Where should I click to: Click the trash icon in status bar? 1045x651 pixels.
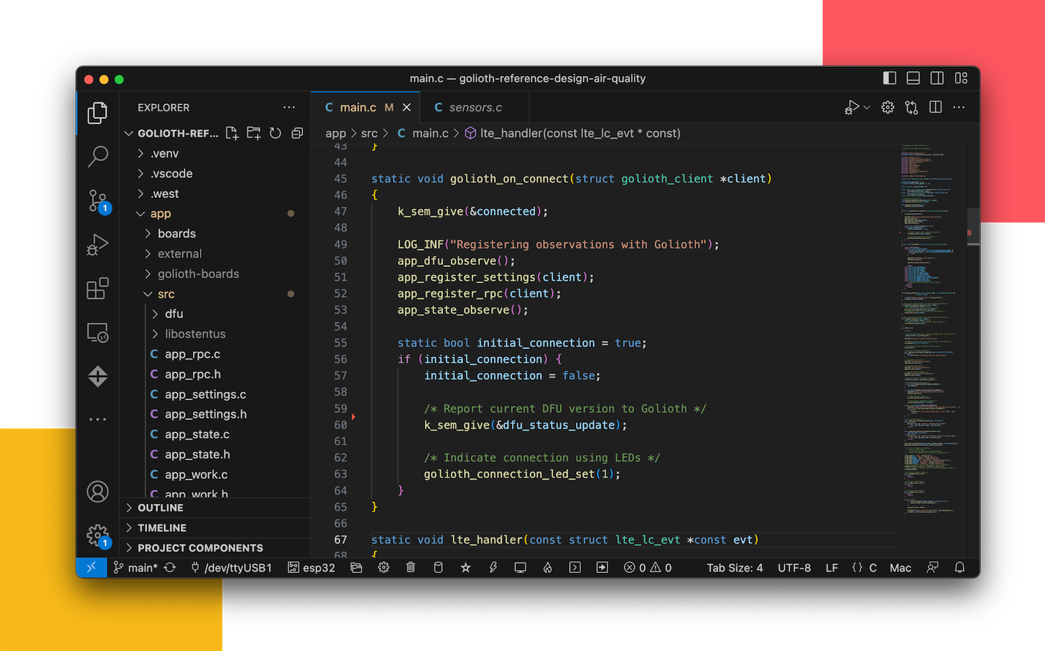tap(410, 567)
